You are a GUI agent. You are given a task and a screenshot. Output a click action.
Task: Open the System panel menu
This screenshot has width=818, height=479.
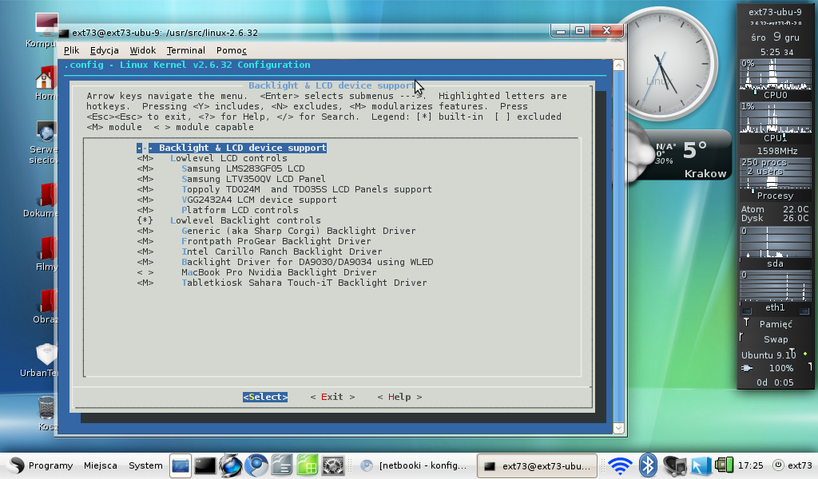tap(145, 465)
